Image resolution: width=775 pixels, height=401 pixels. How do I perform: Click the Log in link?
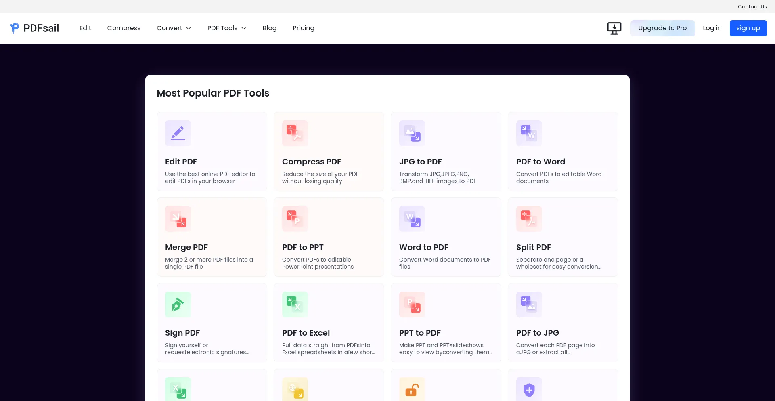pos(712,28)
